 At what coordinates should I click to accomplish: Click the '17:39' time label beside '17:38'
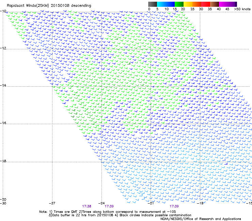[109, 206]
